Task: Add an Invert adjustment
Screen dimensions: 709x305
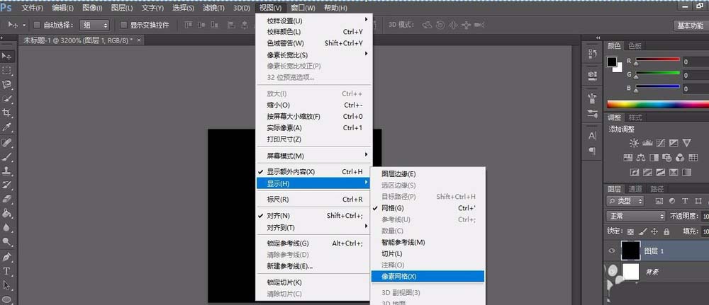Action: click(x=634, y=173)
